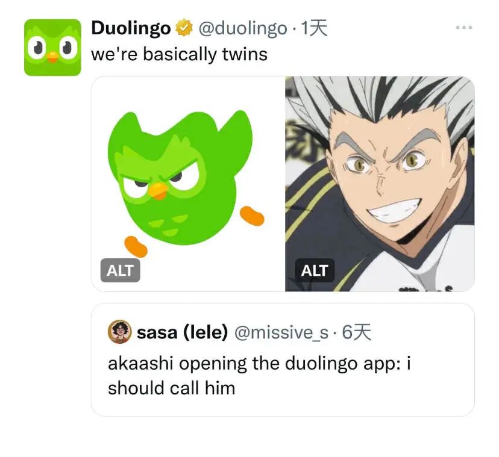The width and height of the screenshot is (499, 457).
Task: Show ALT text on the anime character image
Action: [315, 270]
